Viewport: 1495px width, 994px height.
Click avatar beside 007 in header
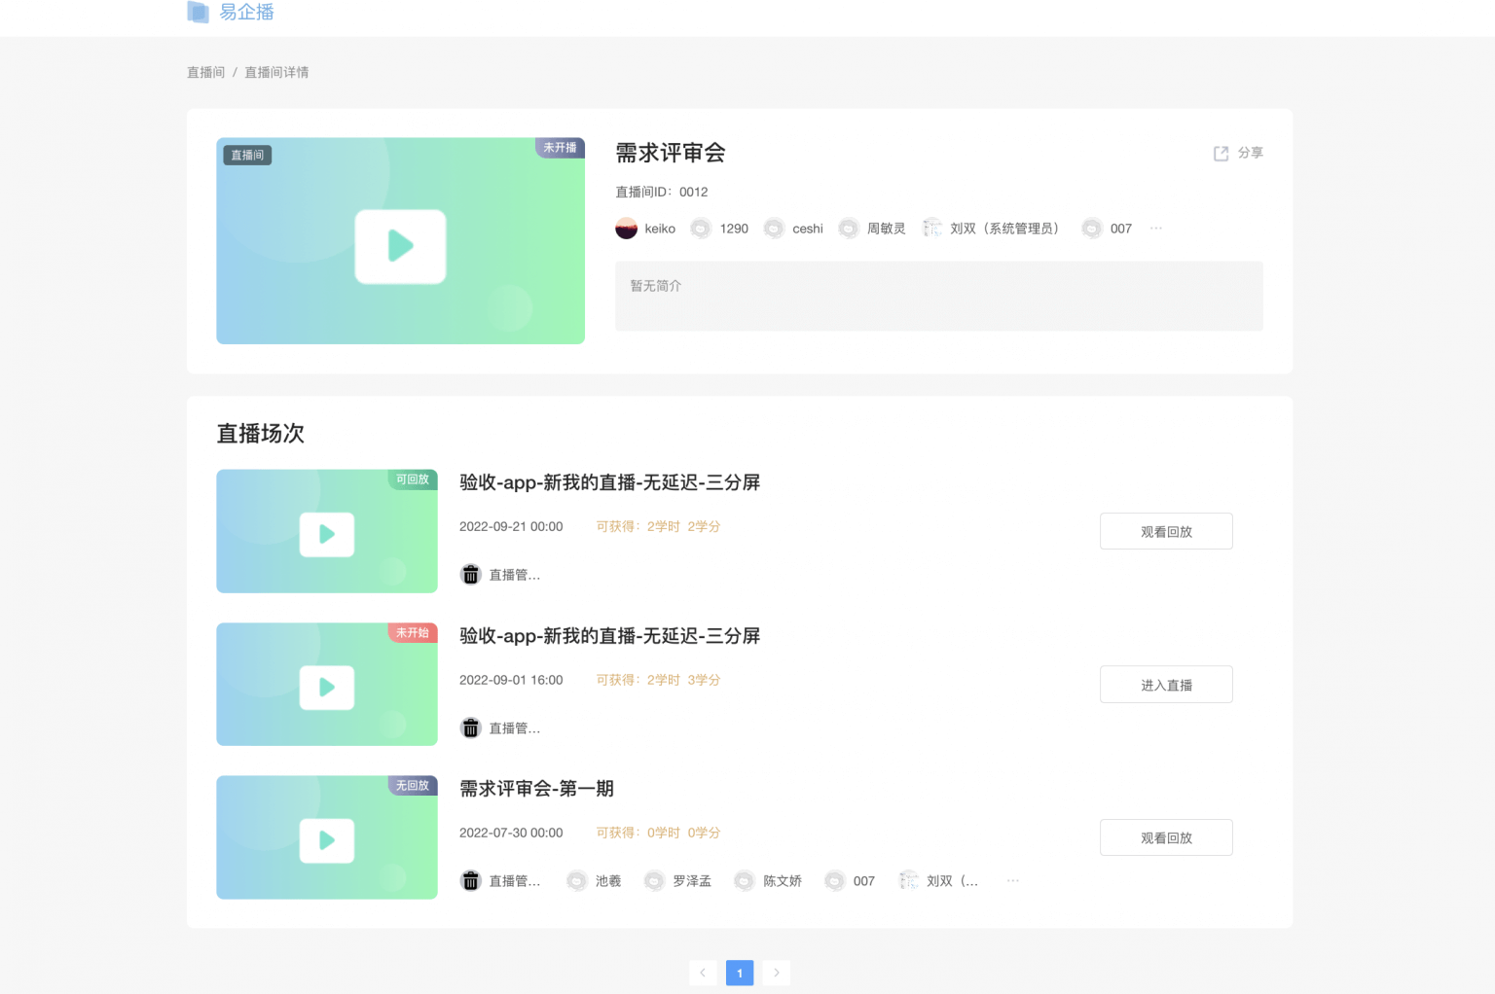click(1092, 229)
